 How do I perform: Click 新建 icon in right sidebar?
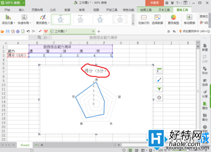coord(205,47)
